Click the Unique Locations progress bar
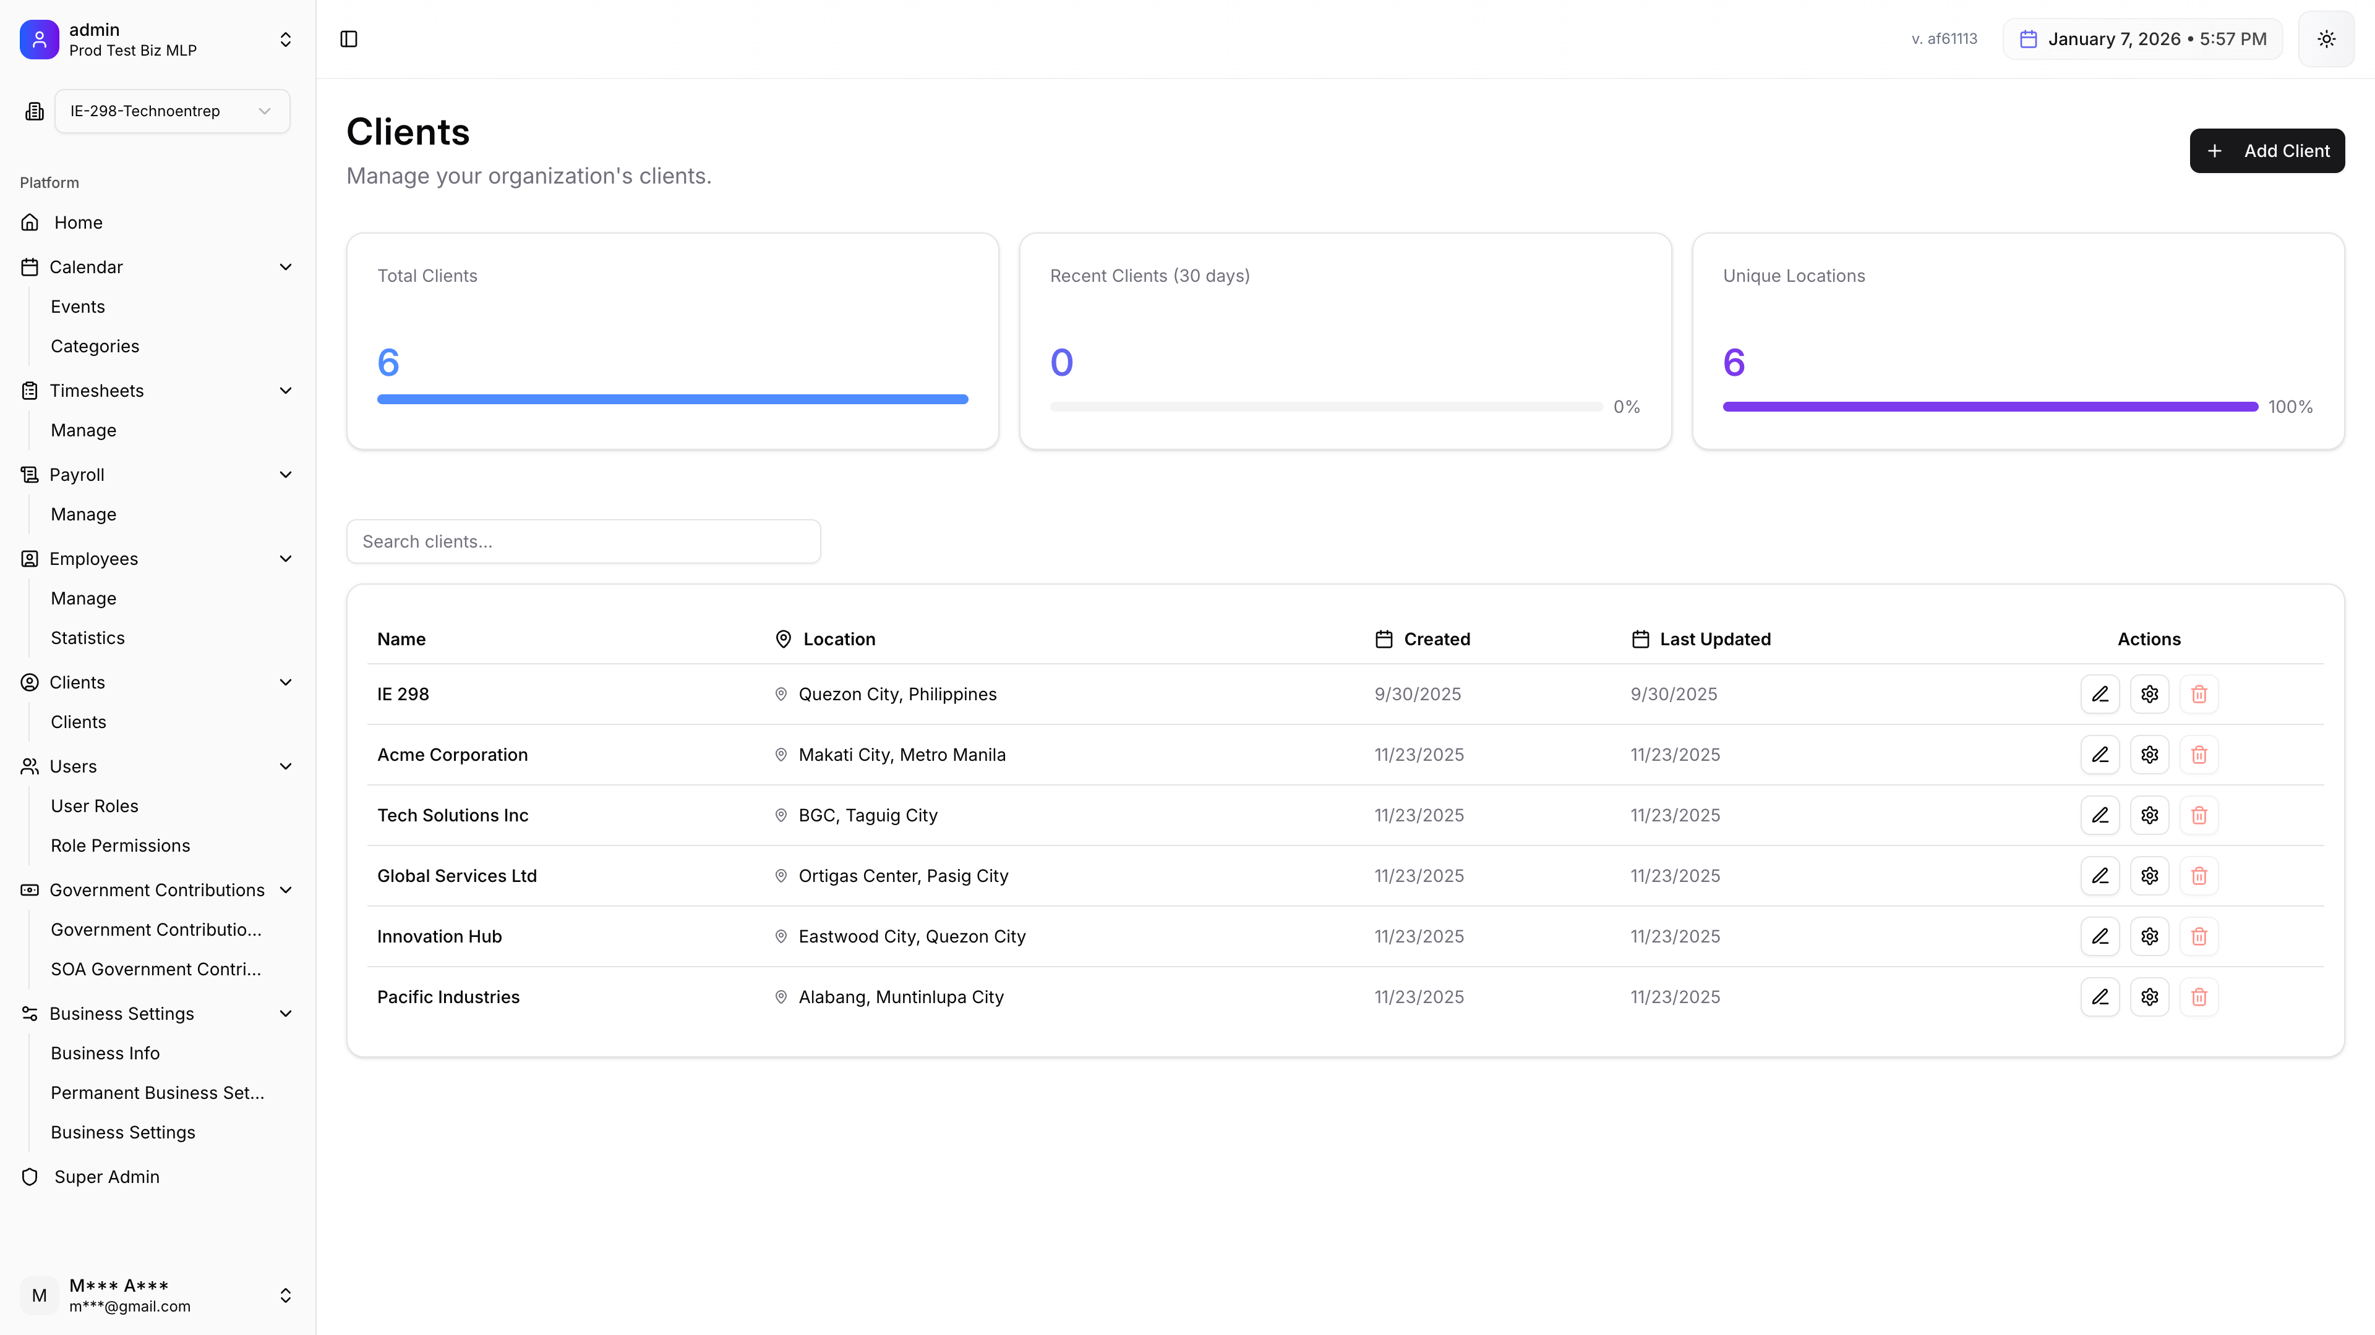The image size is (2375, 1335). pos(1990,406)
